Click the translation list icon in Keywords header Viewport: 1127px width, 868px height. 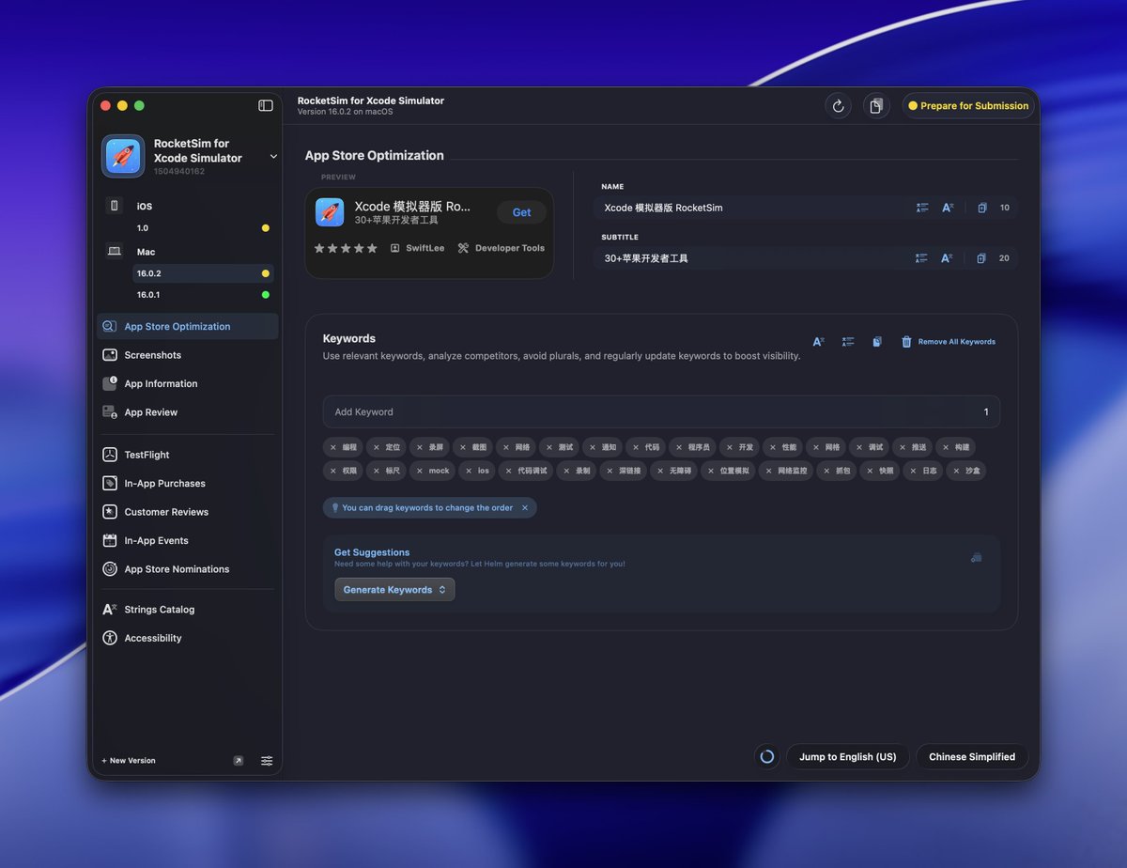tap(848, 342)
